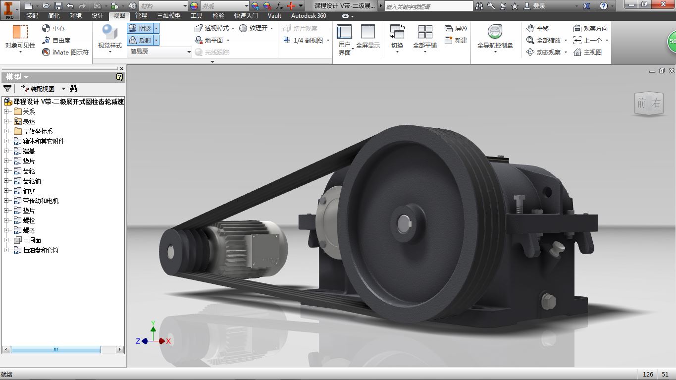This screenshot has width=676, height=380.
Task: Open the 材料 material dropdown
Action: pos(163,6)
